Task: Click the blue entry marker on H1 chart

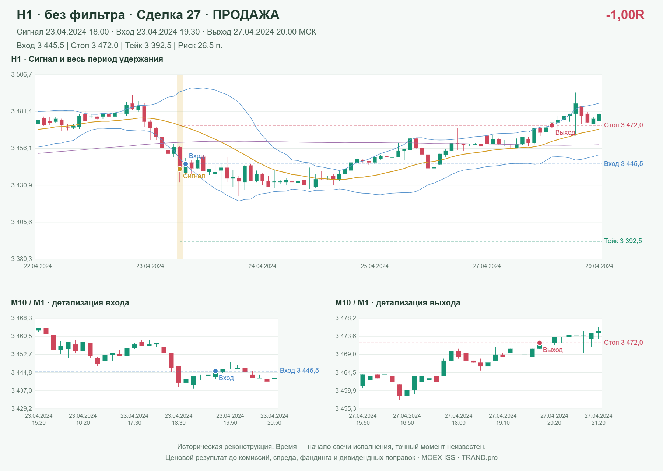Action: (x=186, y=164)
